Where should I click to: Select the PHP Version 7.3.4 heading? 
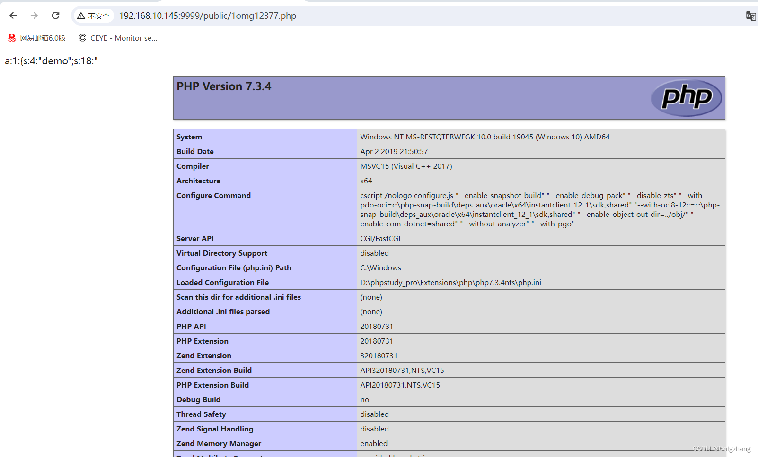click(224, 86)
